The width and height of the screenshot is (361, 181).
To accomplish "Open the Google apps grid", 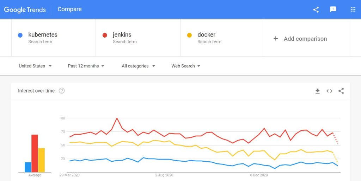I will click(353, 9).
